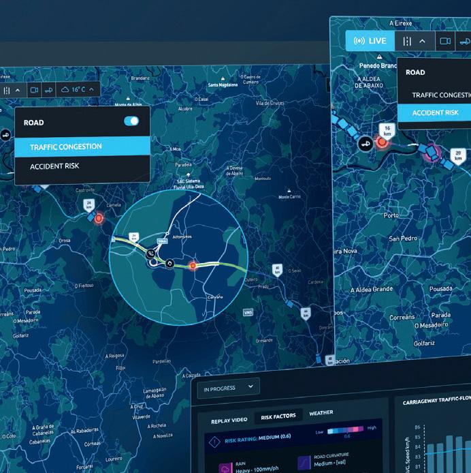Select TRAFFIC CONGESTION in left ROAD menu
Screen dimensions: 471x473
click(x=82, y=147)
